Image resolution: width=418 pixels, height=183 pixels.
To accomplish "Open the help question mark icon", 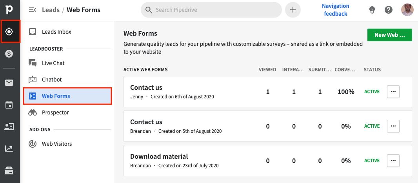I will (389, 10).
